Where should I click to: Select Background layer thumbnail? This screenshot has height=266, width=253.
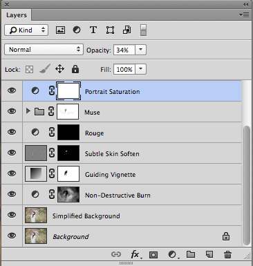pyautogui.click(x=36, y=236)
